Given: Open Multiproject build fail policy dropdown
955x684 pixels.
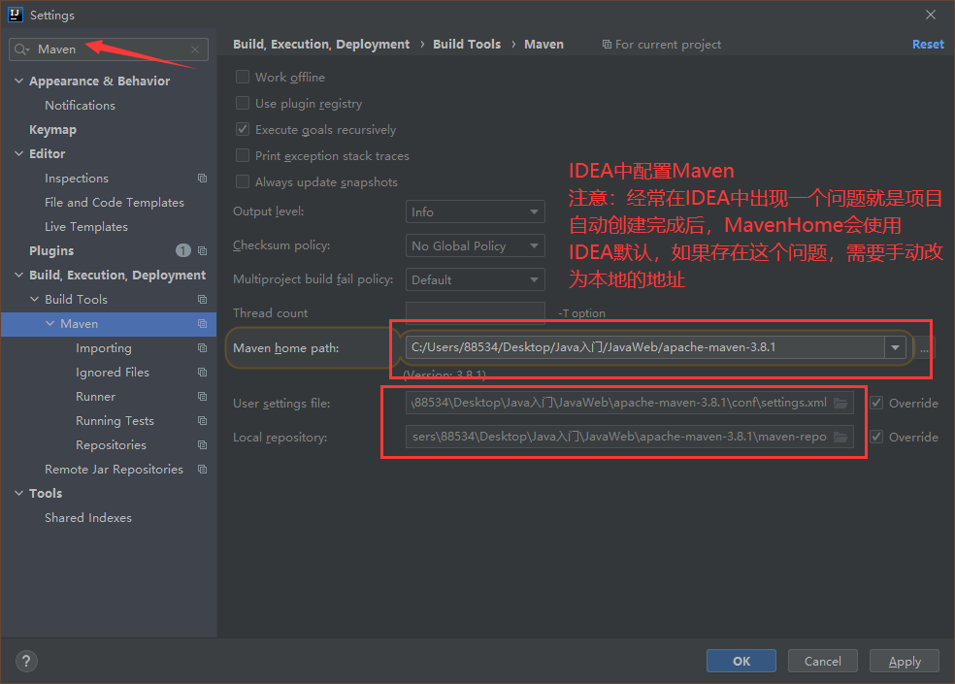Looking at the screenshot, I should point(475,280).
